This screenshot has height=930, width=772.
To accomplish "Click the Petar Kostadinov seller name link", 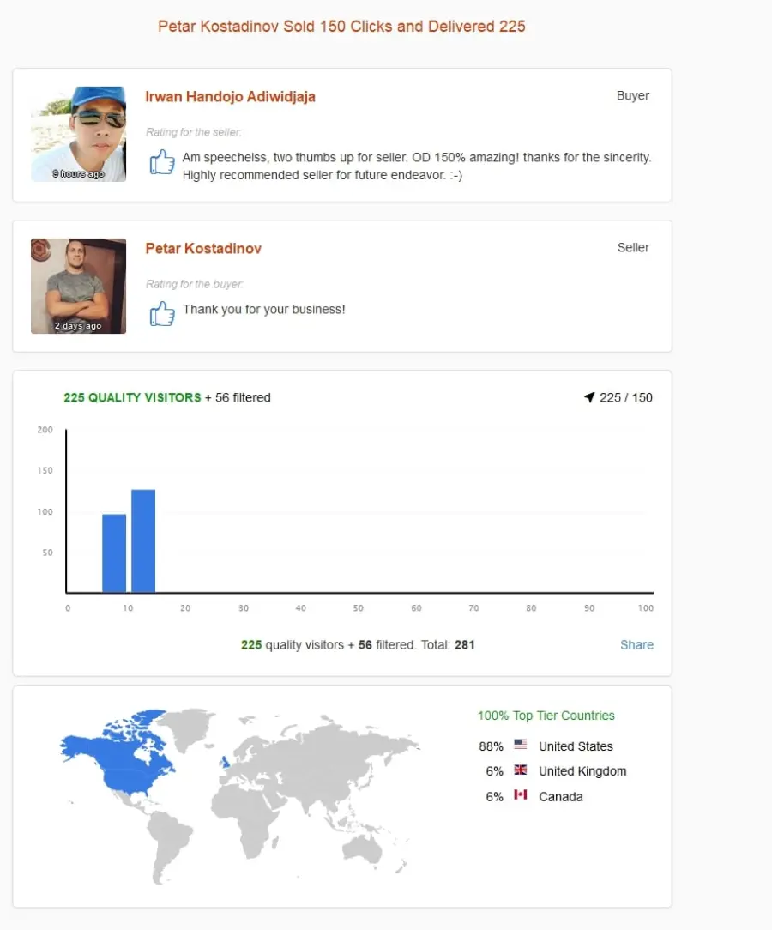I will (203, 249).
